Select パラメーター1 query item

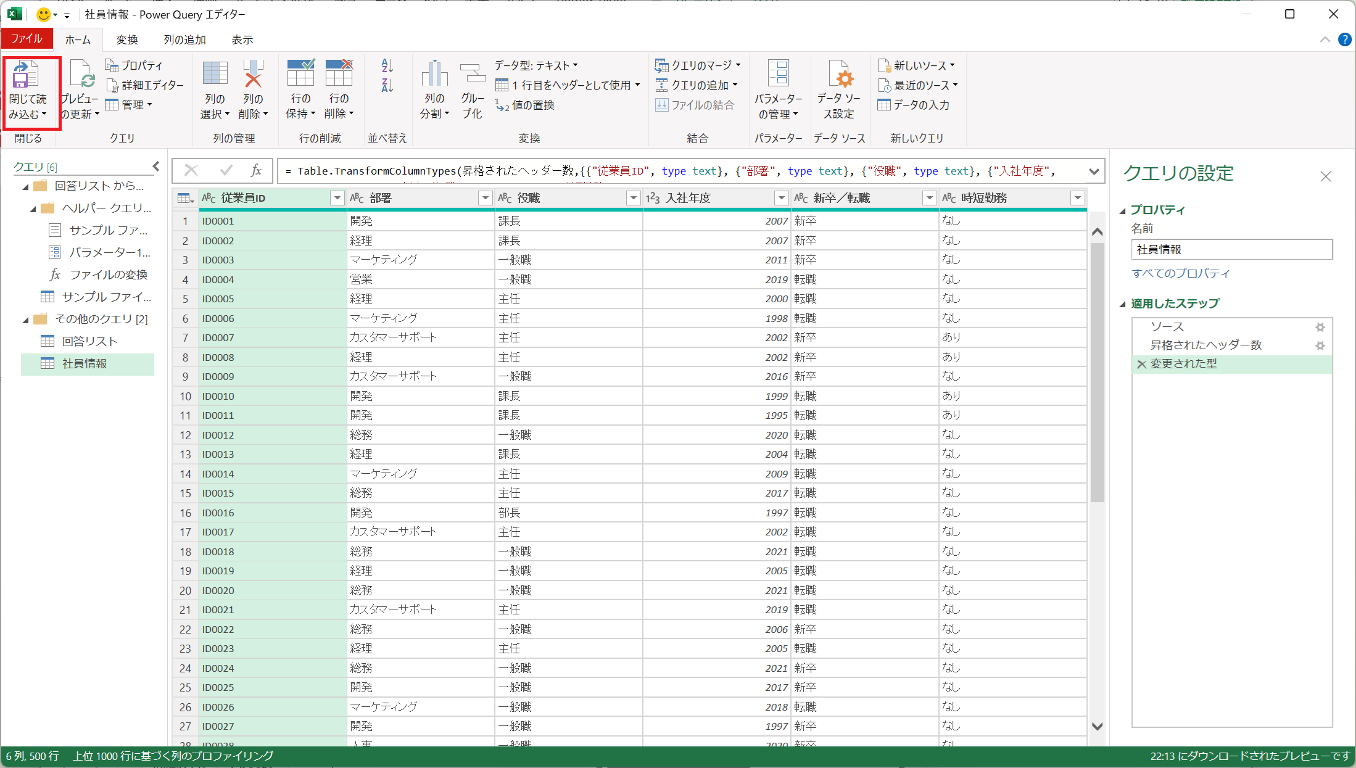pyautogui.click(x=99, y=252)
